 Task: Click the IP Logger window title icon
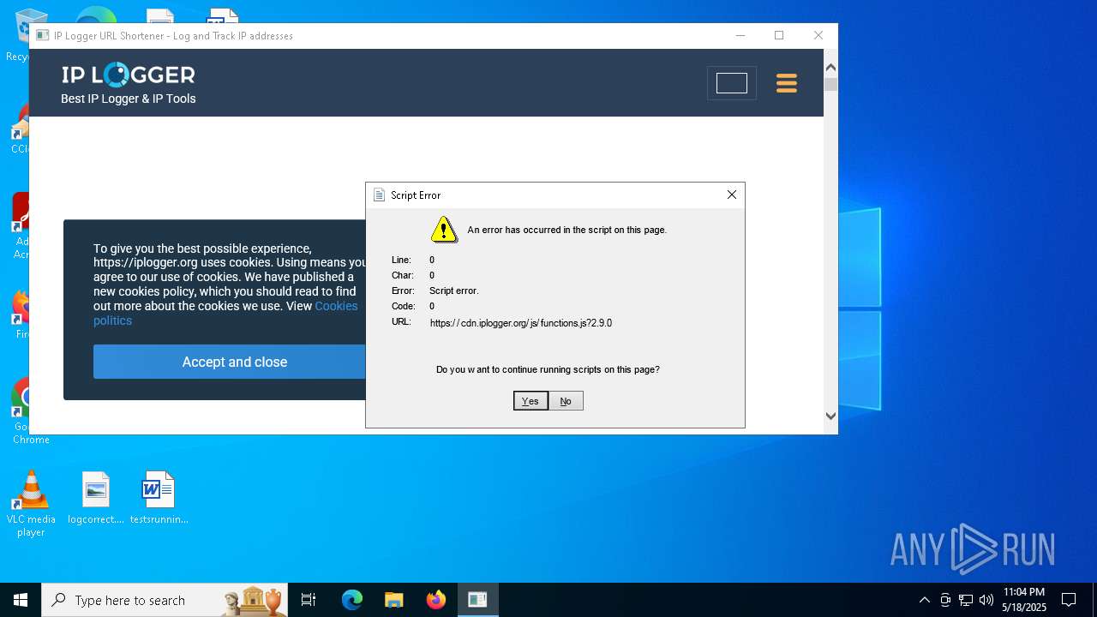(42, 36)
